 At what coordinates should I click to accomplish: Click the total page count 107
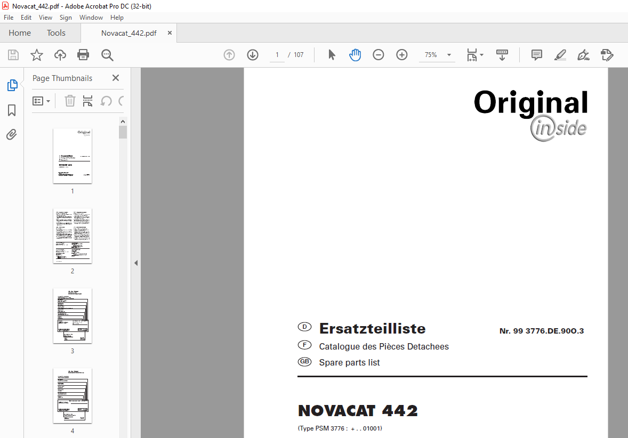pyautogui.click(x=299, y=55)
